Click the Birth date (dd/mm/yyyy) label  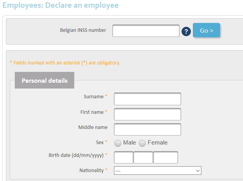coord(76,155)
